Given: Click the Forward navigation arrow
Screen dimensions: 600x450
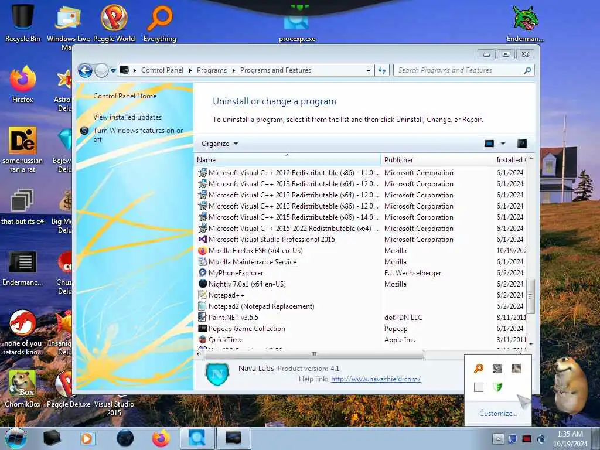Looking at the screenshot, I should (x=101, y=71).
